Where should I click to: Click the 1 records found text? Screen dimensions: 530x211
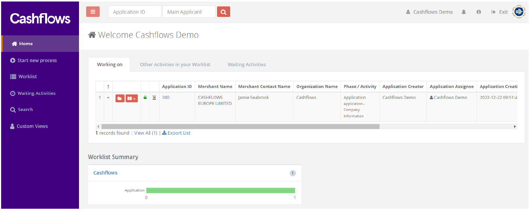112,133
